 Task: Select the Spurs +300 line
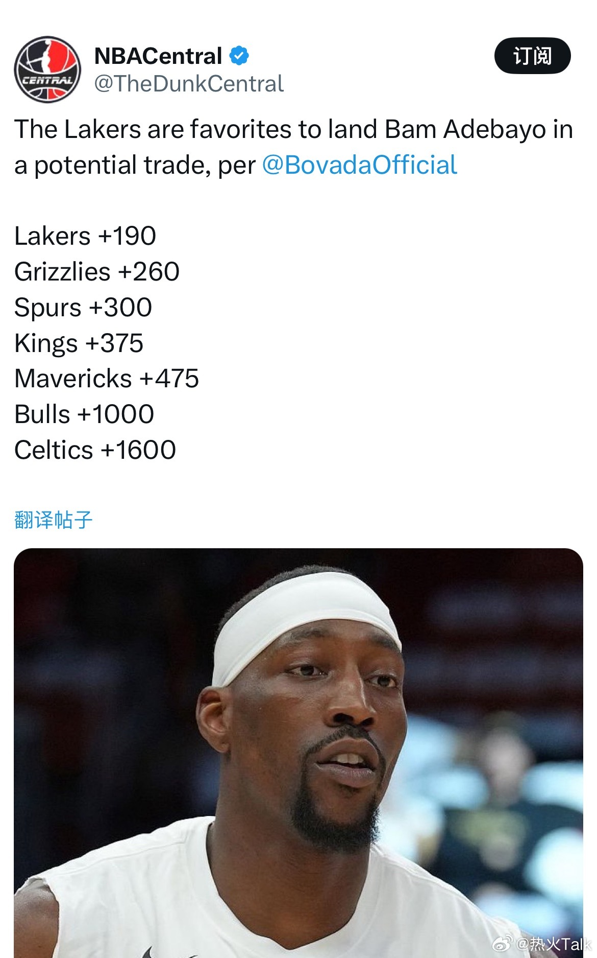[83, 308]
